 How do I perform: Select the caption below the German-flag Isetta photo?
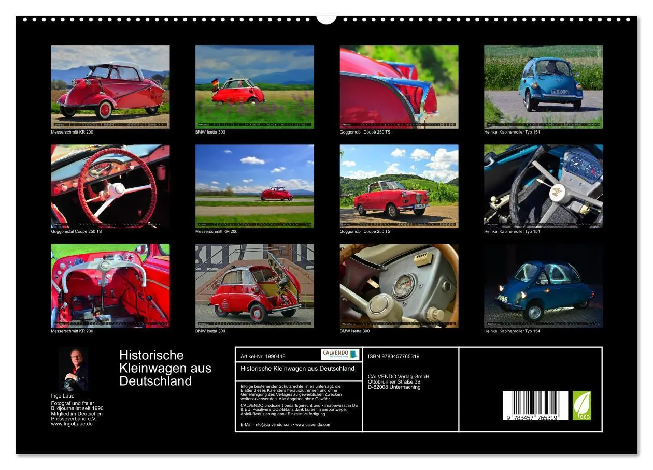point(210,132)
